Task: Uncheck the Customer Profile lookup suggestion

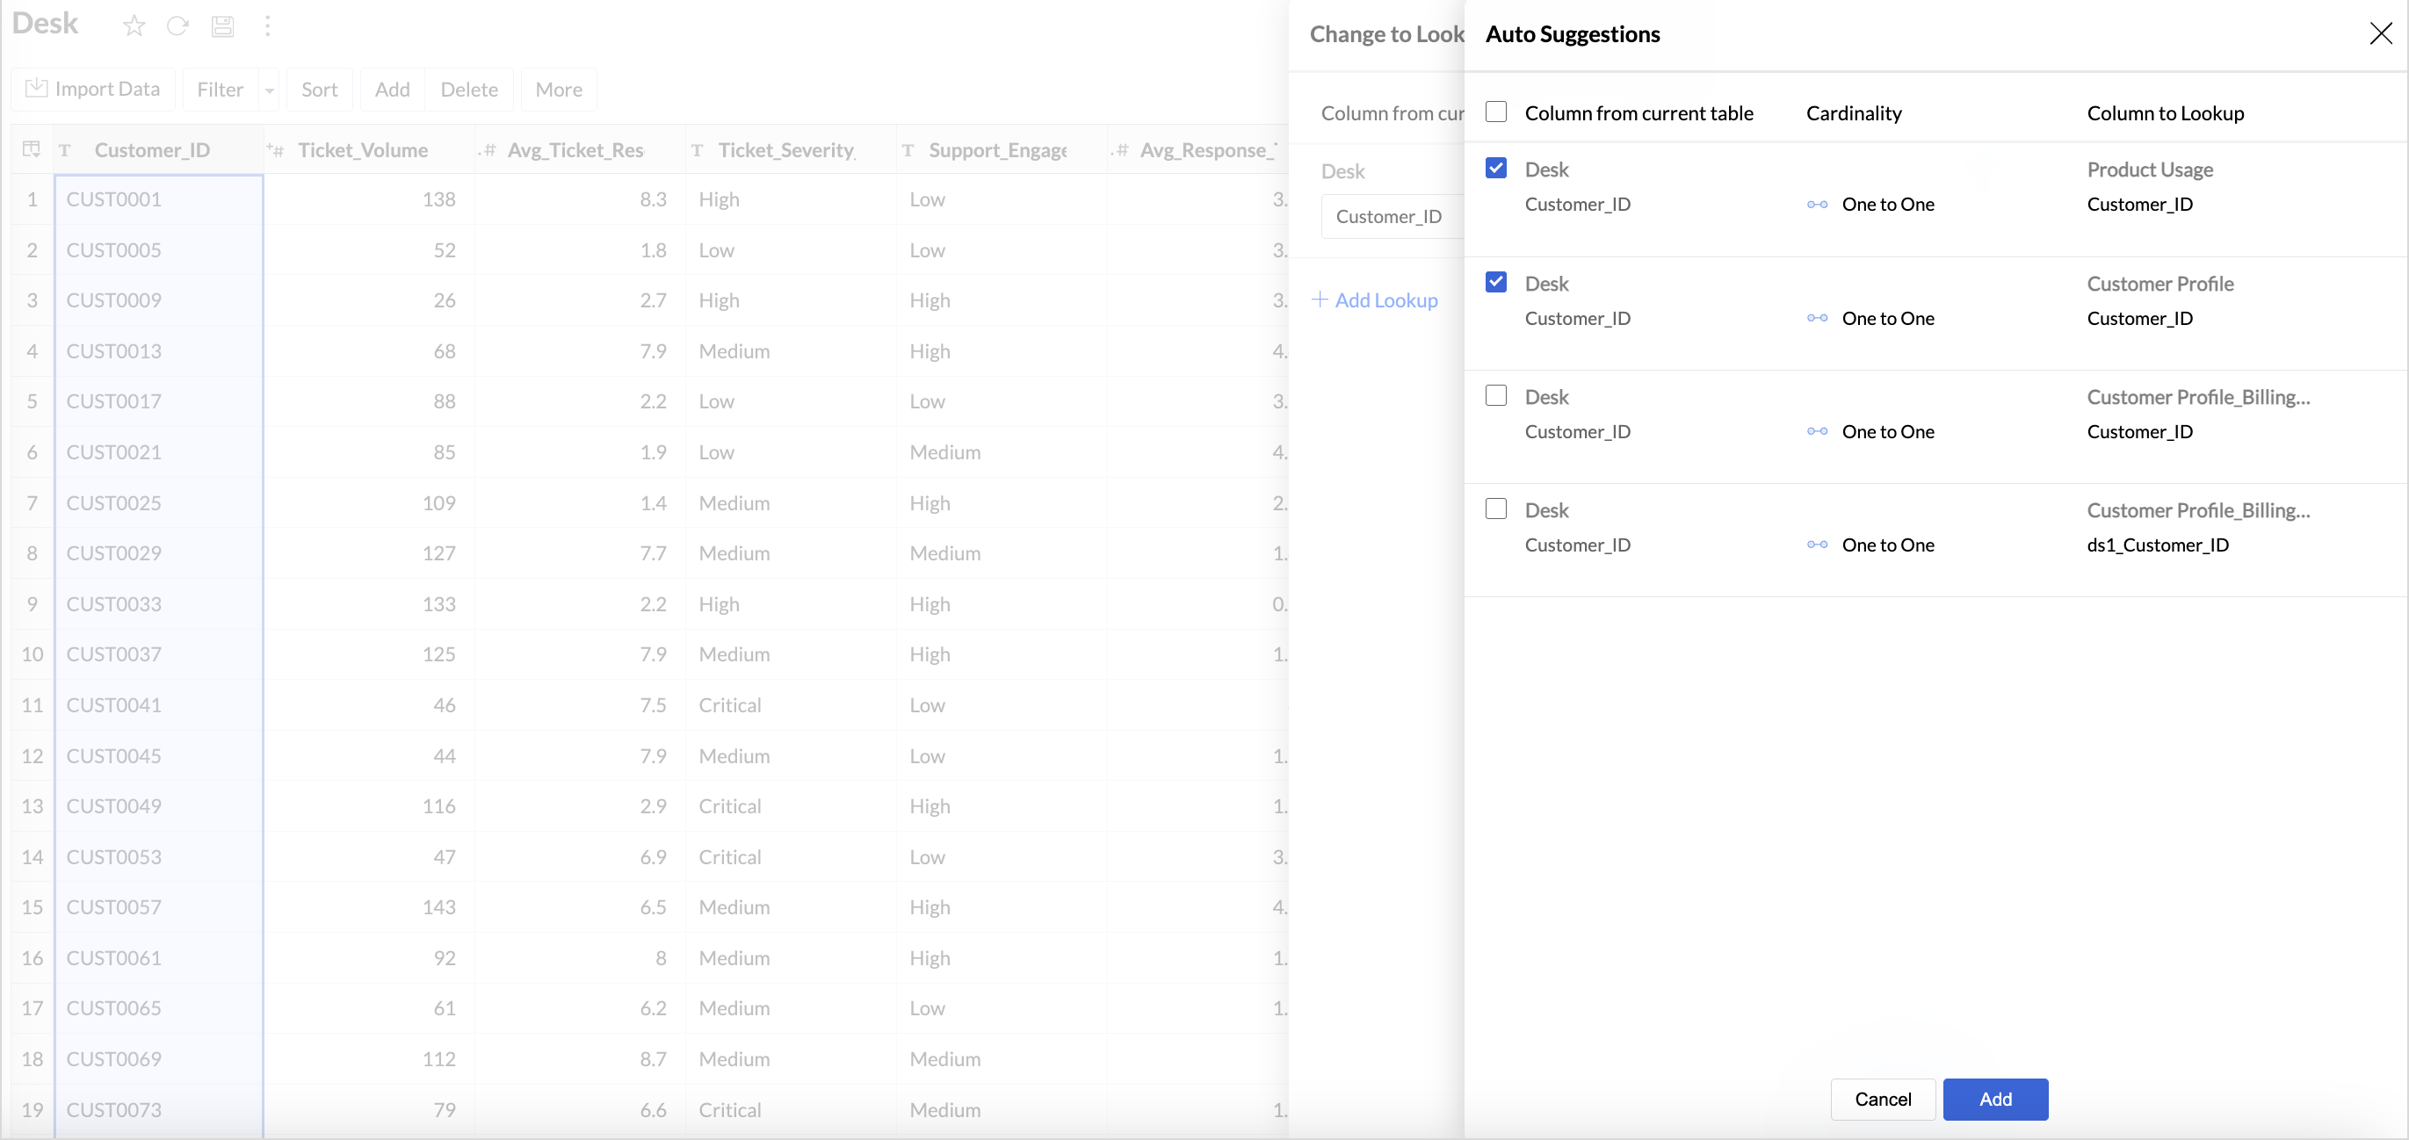Action: (1495, 283)
